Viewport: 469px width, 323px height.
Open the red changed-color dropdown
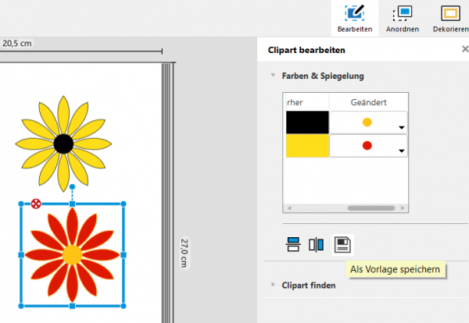click(368, 146)
